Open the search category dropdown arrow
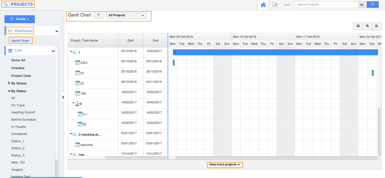The image size is (385, 178). pos(361,5)
